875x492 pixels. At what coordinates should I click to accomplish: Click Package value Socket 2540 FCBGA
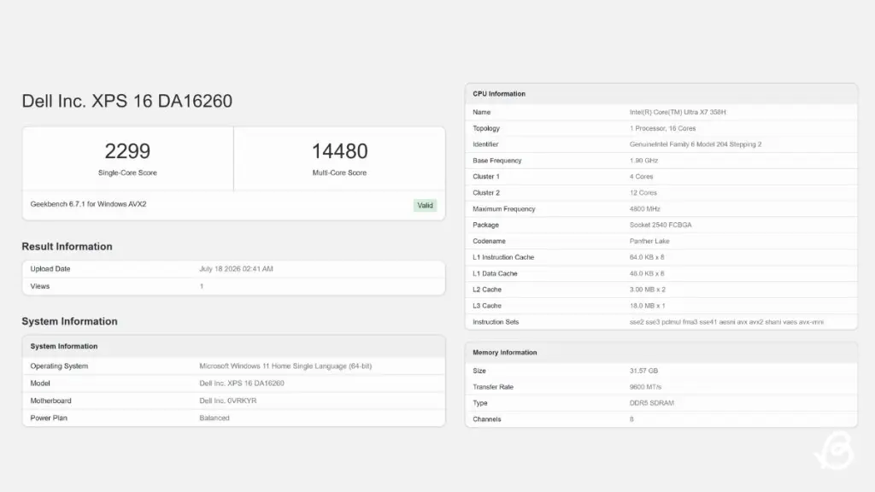coord(661,225)
